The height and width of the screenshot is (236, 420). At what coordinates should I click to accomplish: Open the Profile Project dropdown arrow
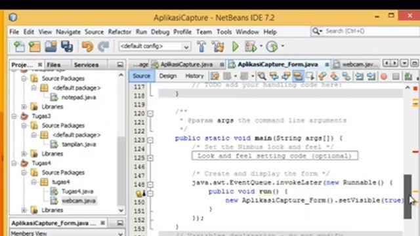[282, 46]
